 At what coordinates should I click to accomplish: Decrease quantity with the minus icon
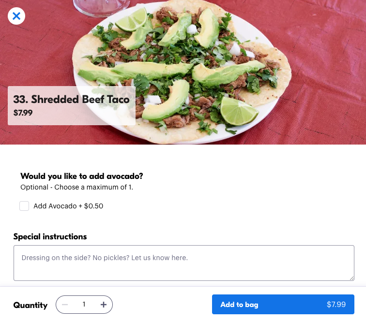(x=65, y=305)
